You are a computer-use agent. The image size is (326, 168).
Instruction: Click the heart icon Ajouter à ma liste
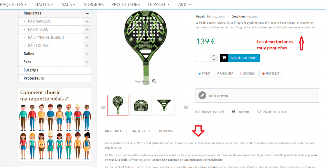click(259, 112)
